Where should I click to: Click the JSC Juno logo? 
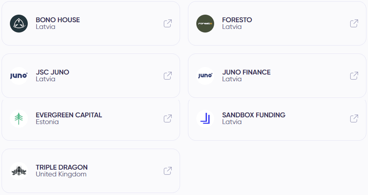coord(19,76)
